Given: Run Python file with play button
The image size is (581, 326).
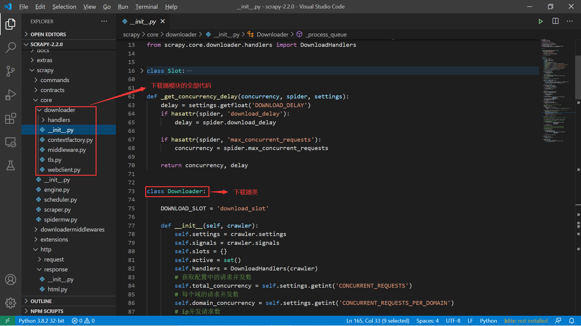Looking at the screenshot, I should (x=541, y=21).
